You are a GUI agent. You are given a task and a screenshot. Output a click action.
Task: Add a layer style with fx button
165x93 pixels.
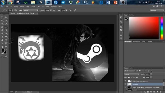click(145, 92)
